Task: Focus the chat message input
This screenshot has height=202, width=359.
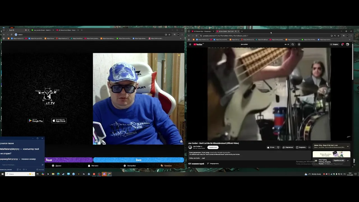Action: pyautogui.click(x=20, y=165)
